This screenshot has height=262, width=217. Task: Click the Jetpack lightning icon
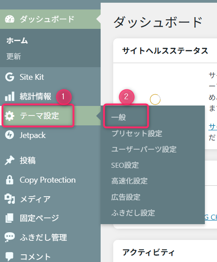[9, 135]
